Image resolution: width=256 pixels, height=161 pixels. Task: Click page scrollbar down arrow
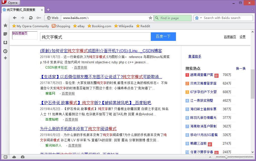(x=252, y=152)
